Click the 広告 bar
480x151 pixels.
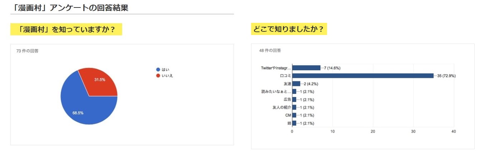[294, 100]
